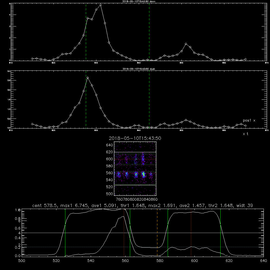Click the '500' x-axis label of bottom plot
Image resolution: width=270 pixels, height=270 pixels.
click(x=22, y=261)
